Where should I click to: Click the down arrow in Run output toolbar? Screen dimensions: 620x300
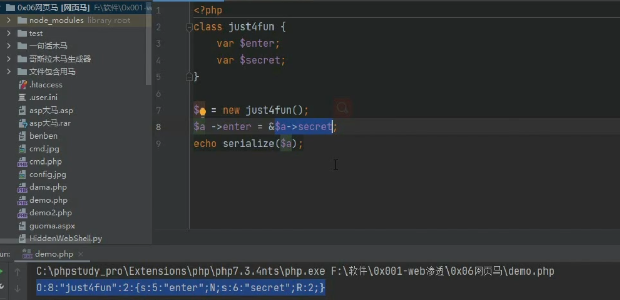[x=17, y=288]
